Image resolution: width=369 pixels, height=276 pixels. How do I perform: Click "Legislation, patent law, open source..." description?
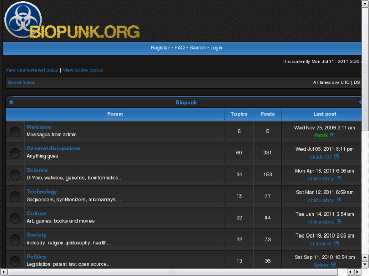[x=69, y=264]
